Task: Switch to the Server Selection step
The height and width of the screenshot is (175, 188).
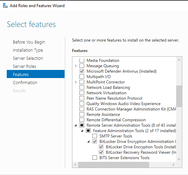Action: (28, 58)
